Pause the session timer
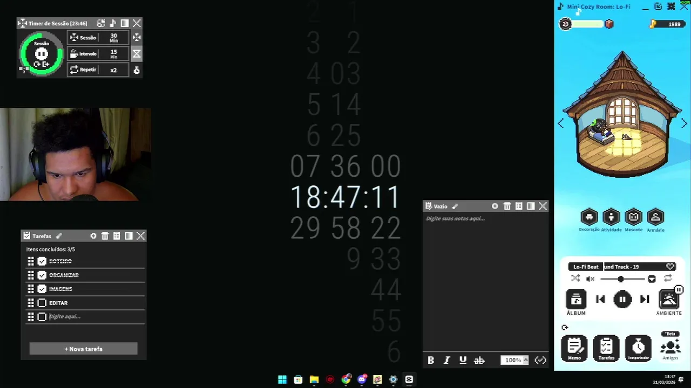The height and width of the screenshot is (388, 691). 42,53
